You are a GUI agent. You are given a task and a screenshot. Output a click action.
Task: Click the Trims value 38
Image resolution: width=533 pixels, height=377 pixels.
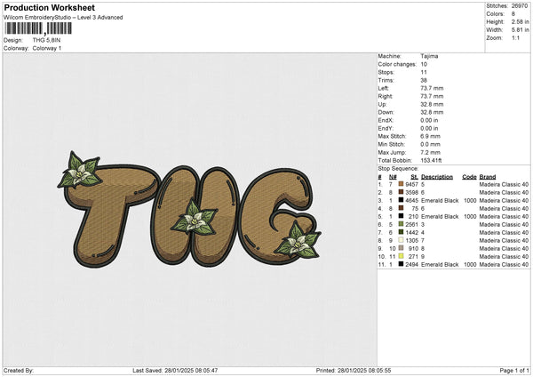424,80
